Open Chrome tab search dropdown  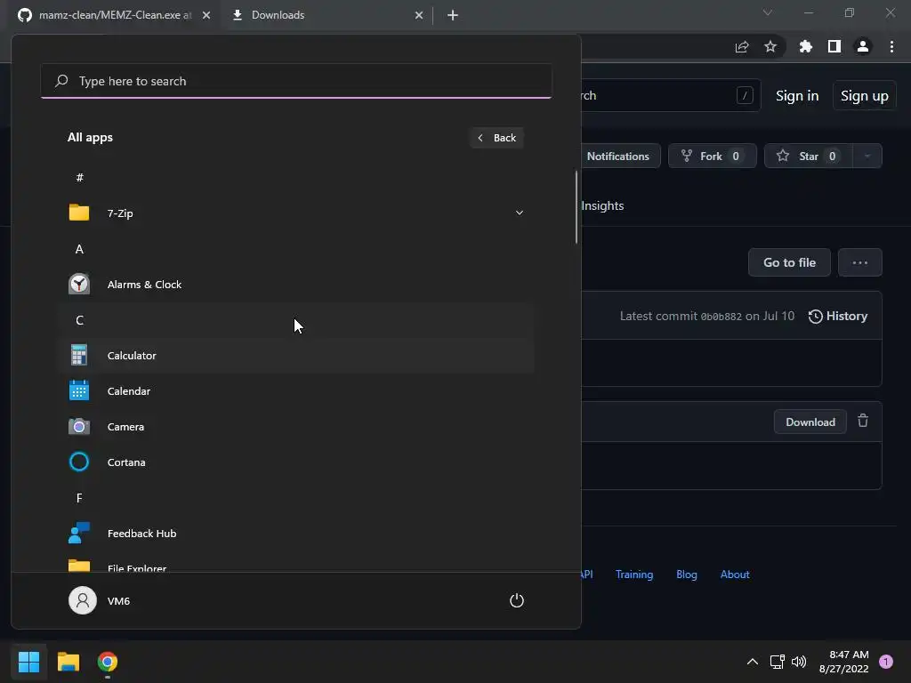click(768, 12)
